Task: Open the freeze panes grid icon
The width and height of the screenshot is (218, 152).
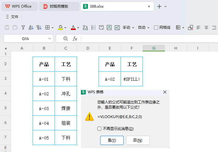Action: (x=178, y=28)
